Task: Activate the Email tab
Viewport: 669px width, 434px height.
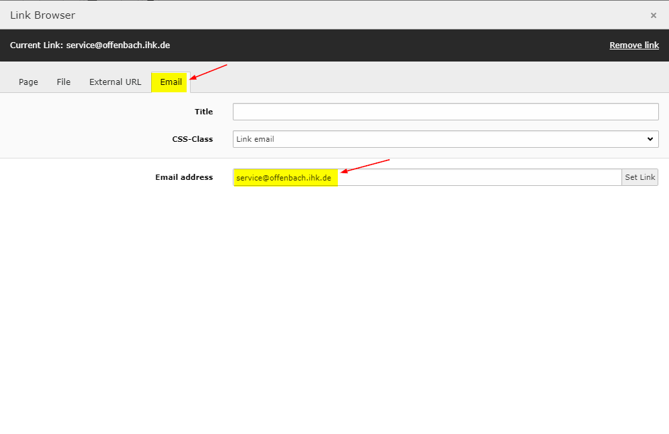Action: tap(171, 82)
